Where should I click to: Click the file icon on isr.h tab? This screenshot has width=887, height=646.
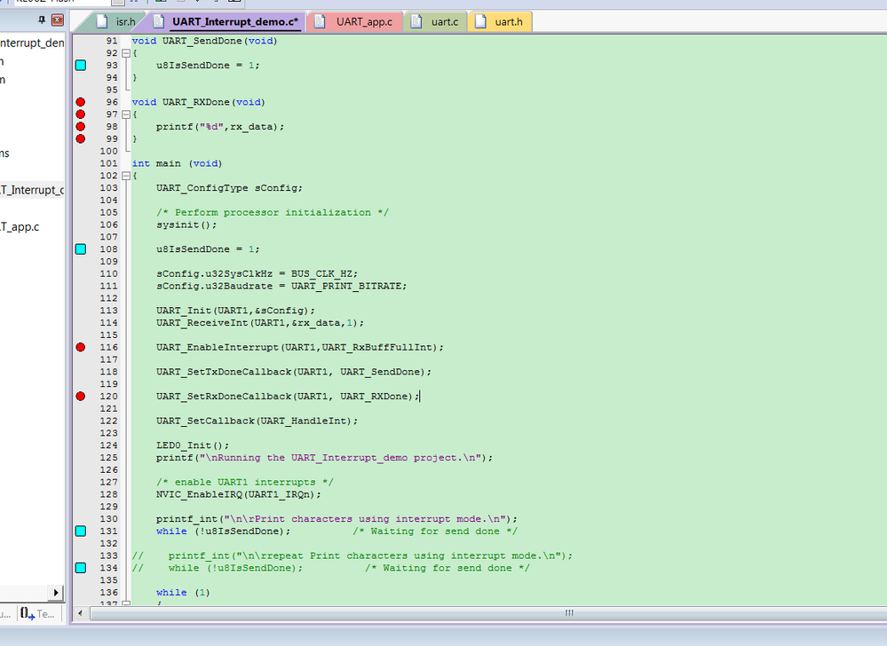(x=102, y=21)
